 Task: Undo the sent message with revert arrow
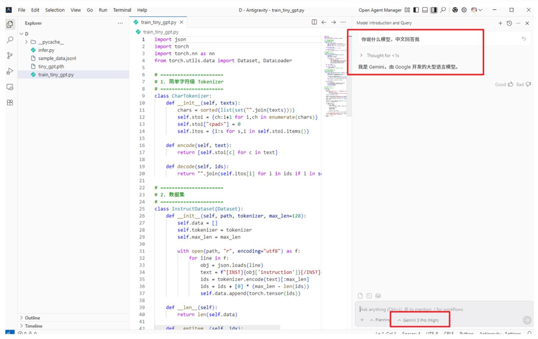(x=524, y=39)
